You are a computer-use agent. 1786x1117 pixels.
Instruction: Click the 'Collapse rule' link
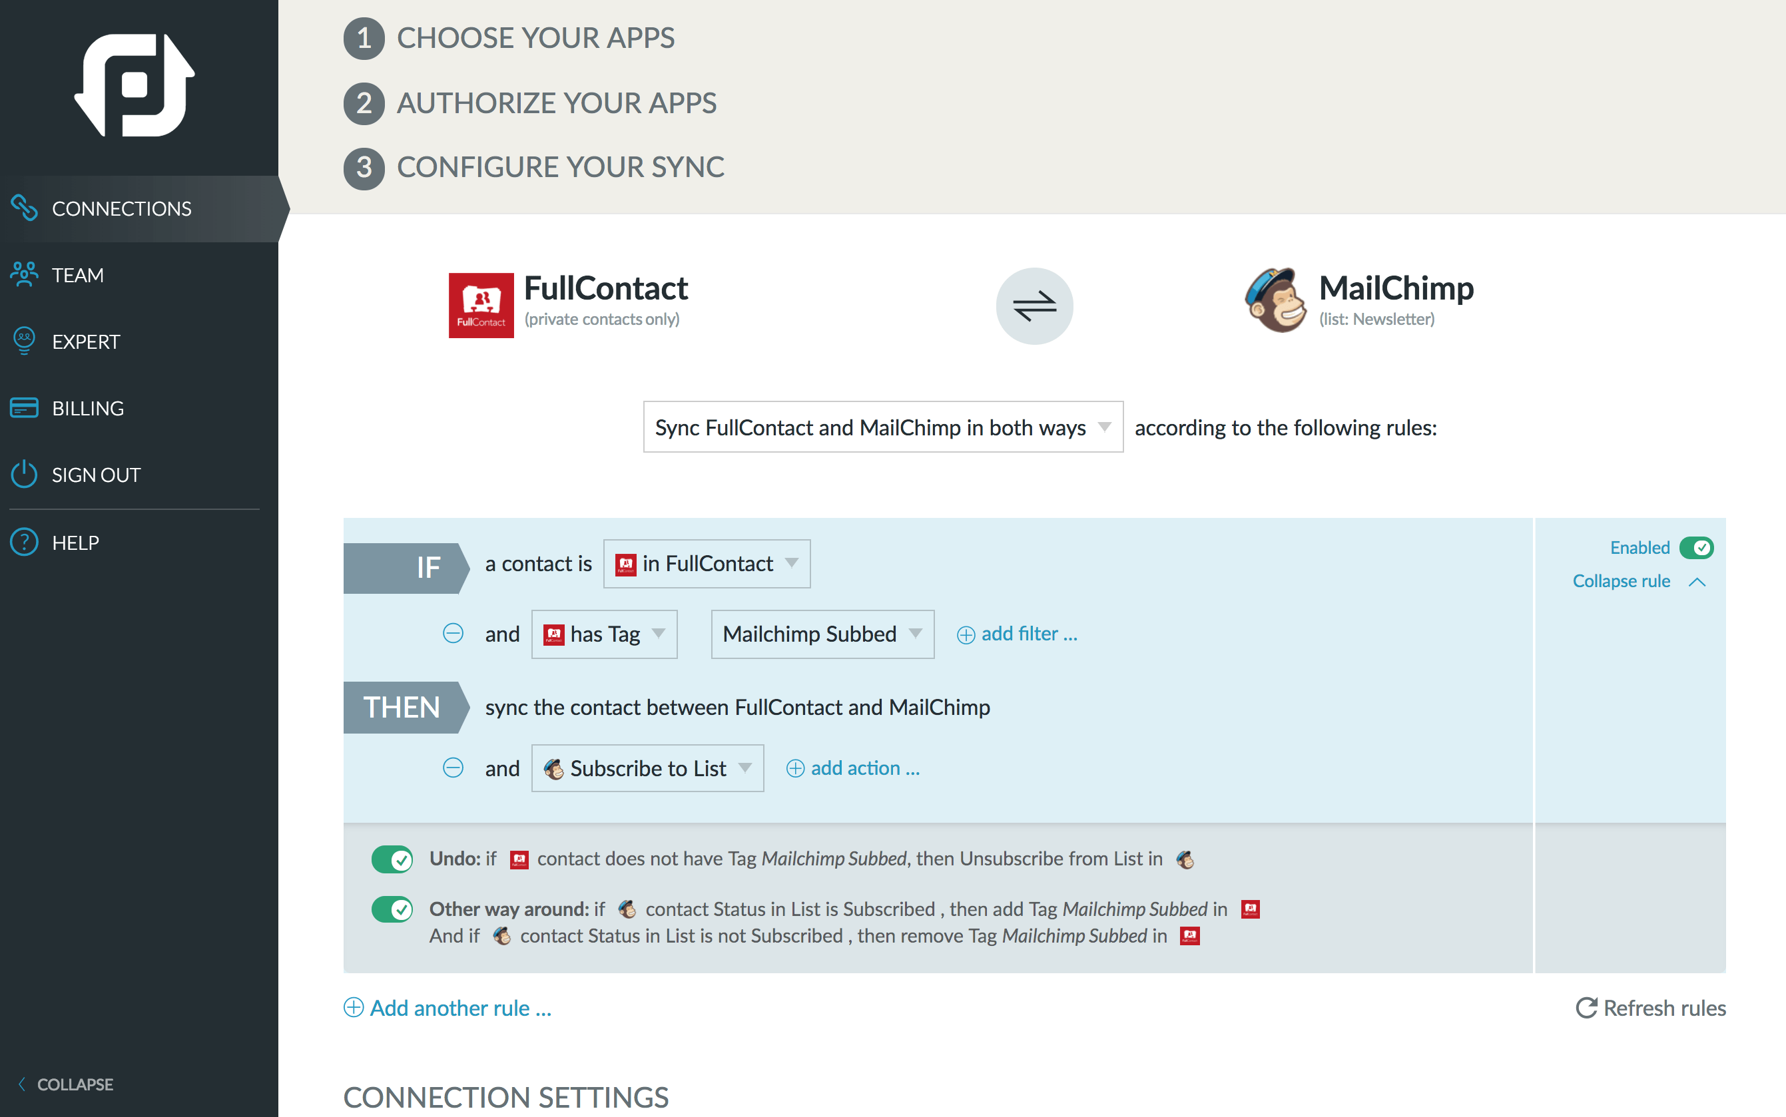tap(1622, 581)
